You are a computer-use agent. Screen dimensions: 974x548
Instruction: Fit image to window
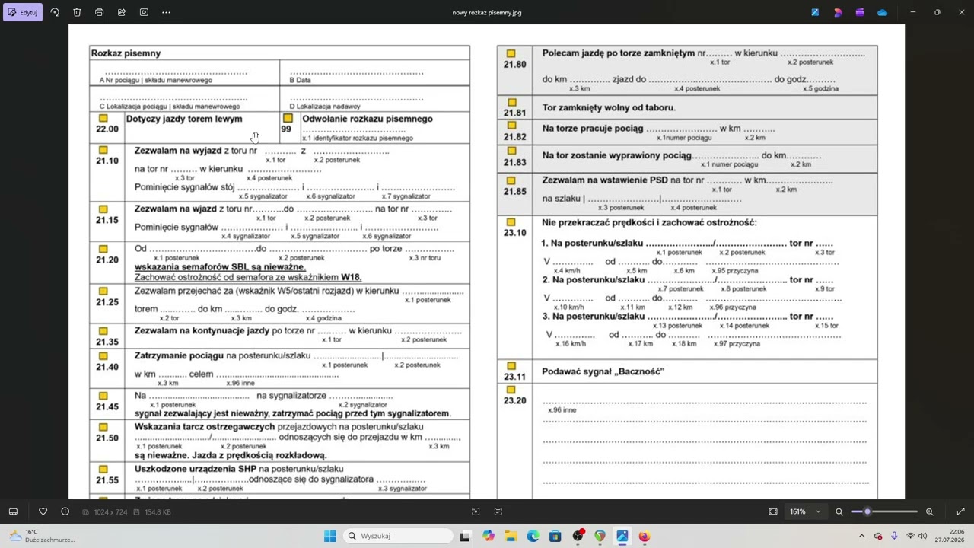click(x=773, y=511)
